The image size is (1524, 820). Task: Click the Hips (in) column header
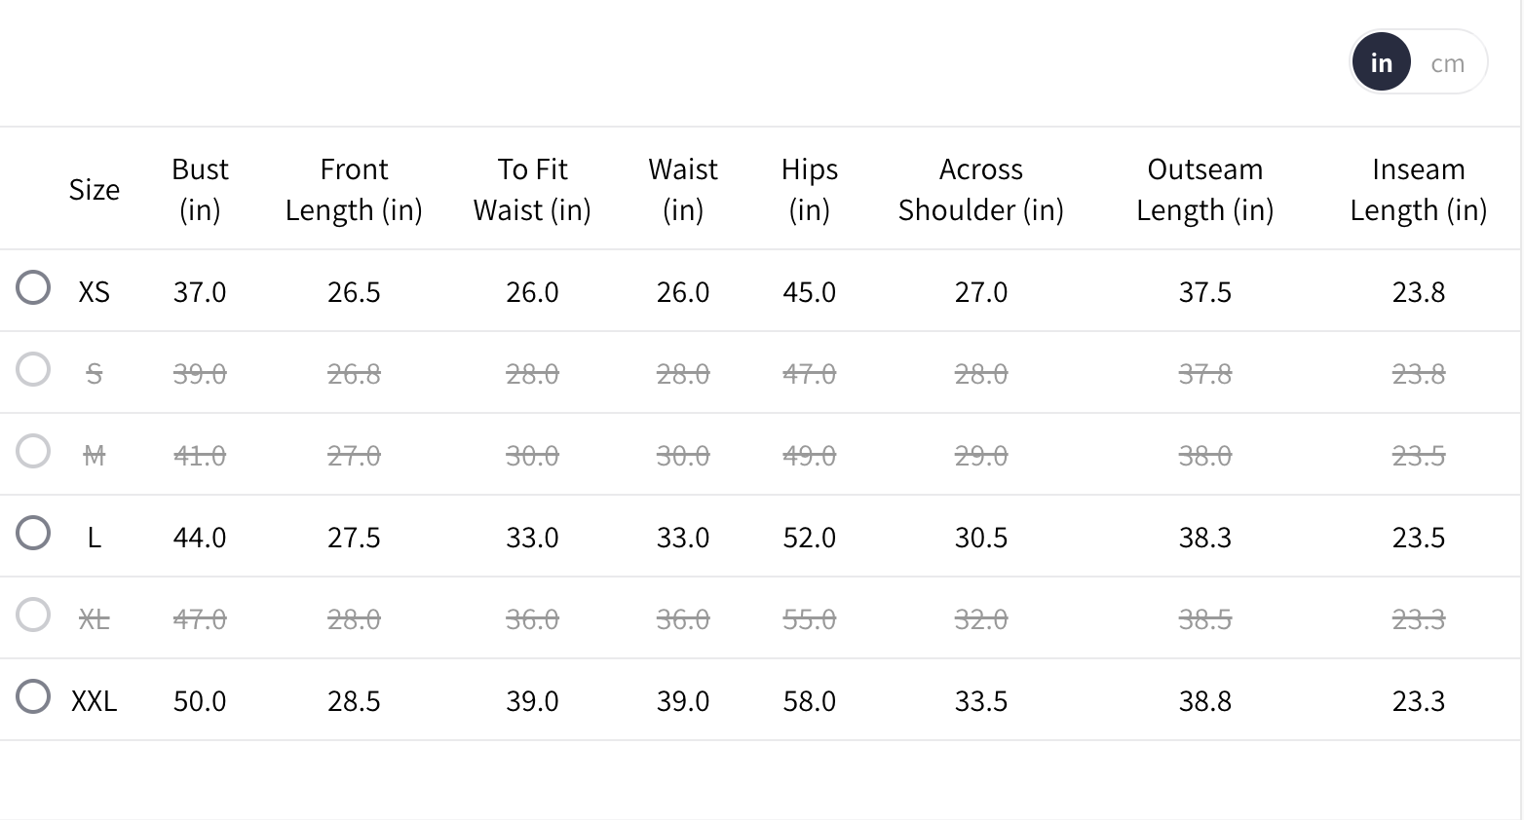(x=809, y=190)
